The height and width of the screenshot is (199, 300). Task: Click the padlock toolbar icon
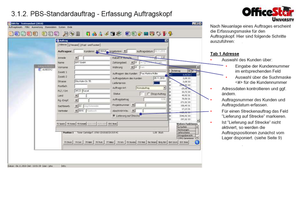pos(140,34)
